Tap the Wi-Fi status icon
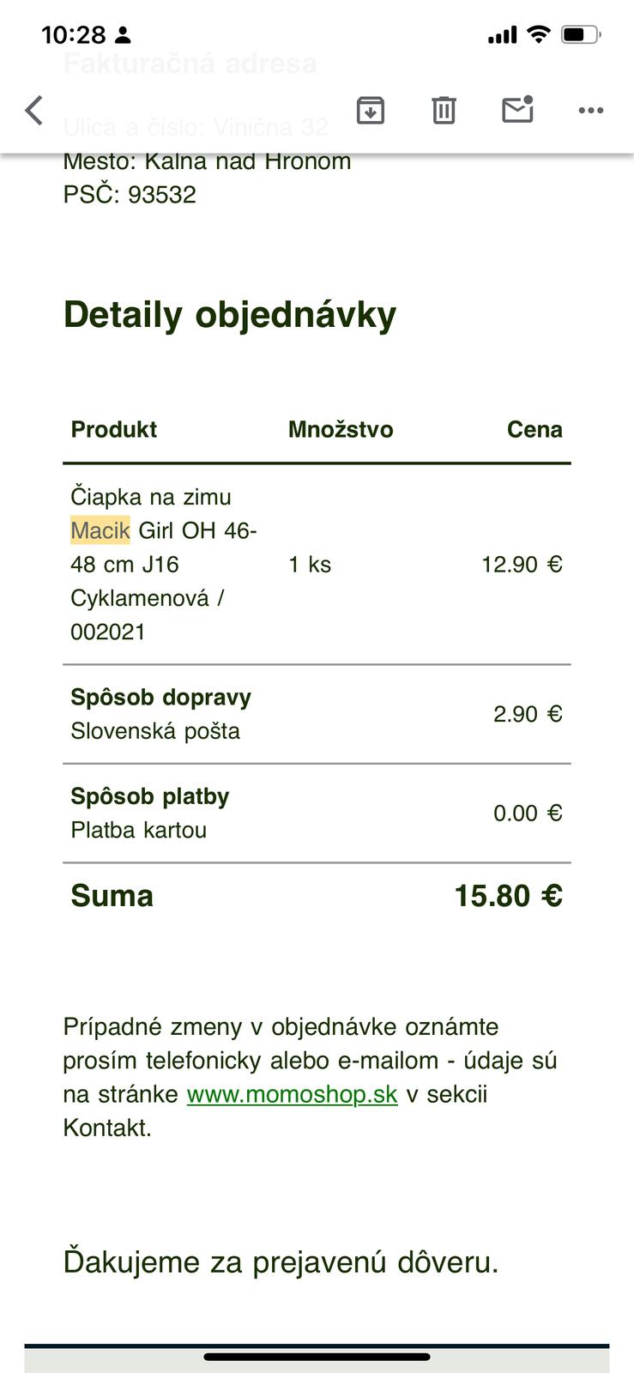The image size is (634, 1373). (539, 34)
